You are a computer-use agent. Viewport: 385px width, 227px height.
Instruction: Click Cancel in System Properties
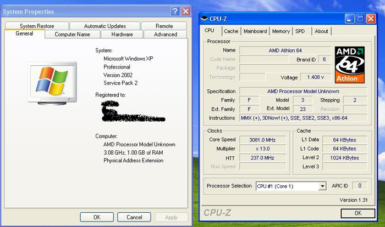[x=134, y=217]
